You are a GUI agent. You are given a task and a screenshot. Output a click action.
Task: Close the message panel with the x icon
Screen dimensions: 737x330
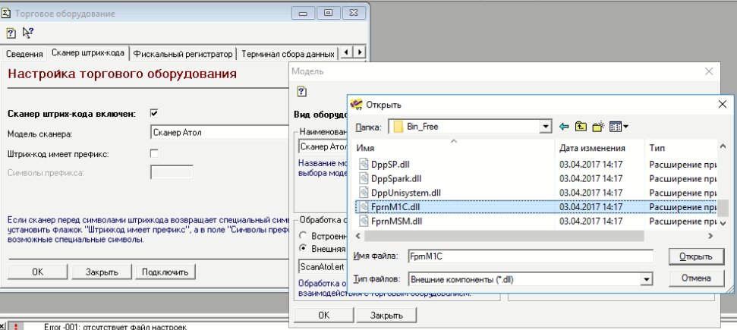[3, 326]
